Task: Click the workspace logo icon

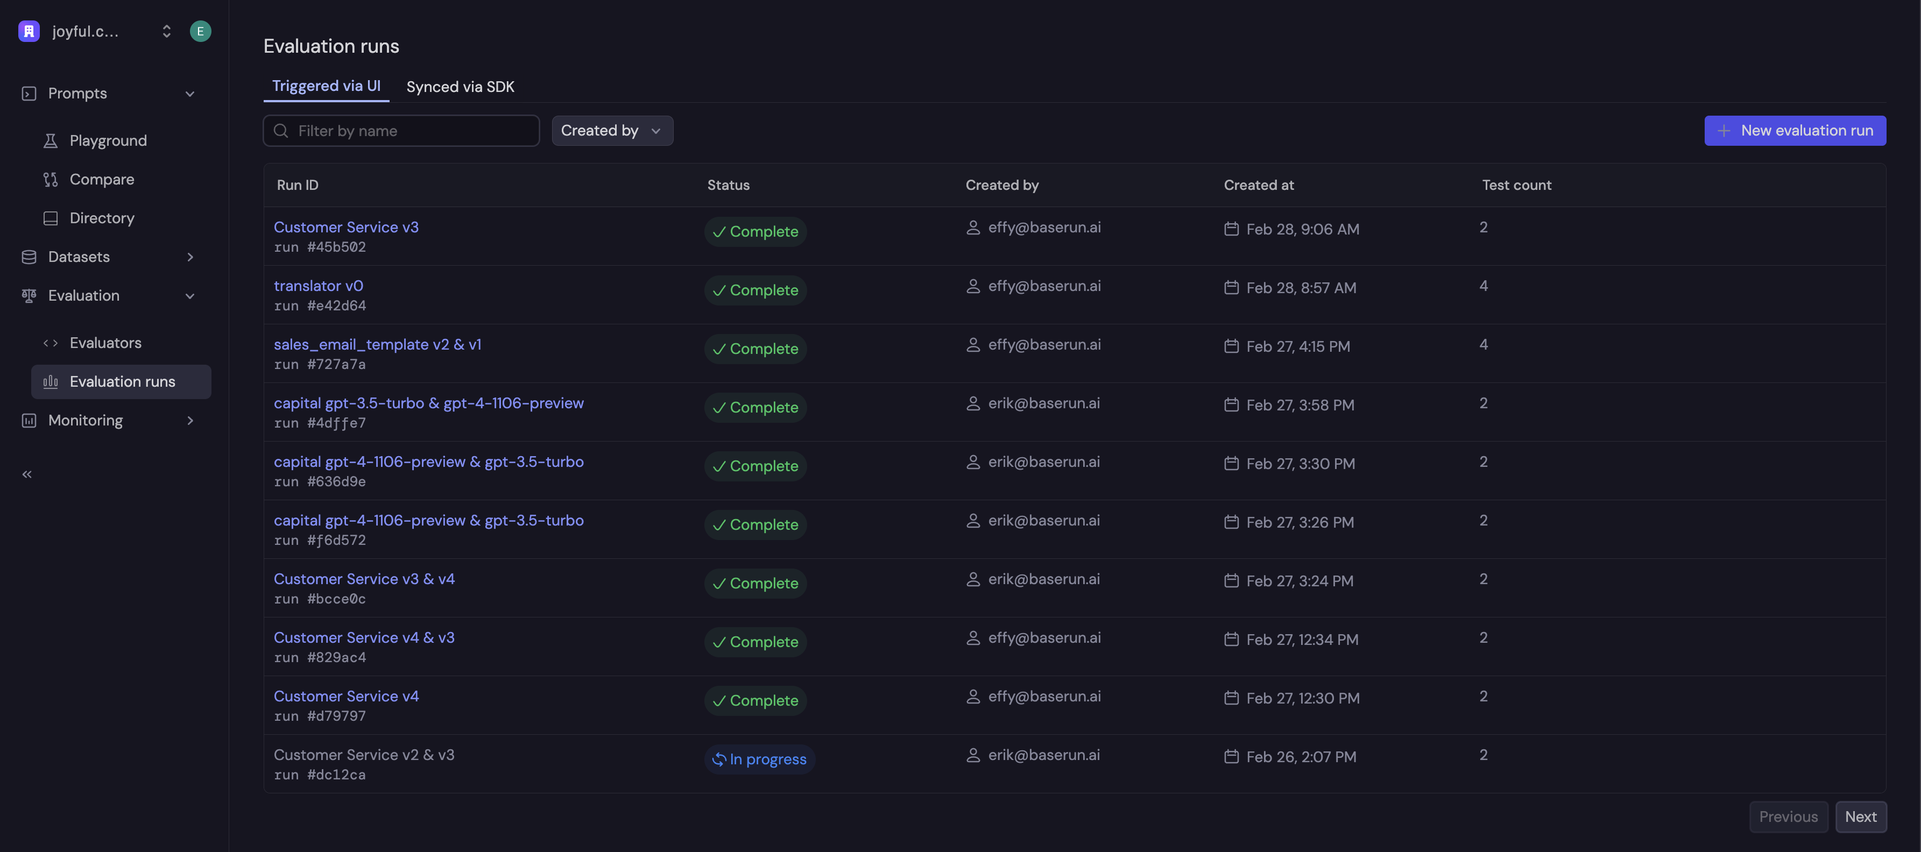Action: tap(29, 31)
